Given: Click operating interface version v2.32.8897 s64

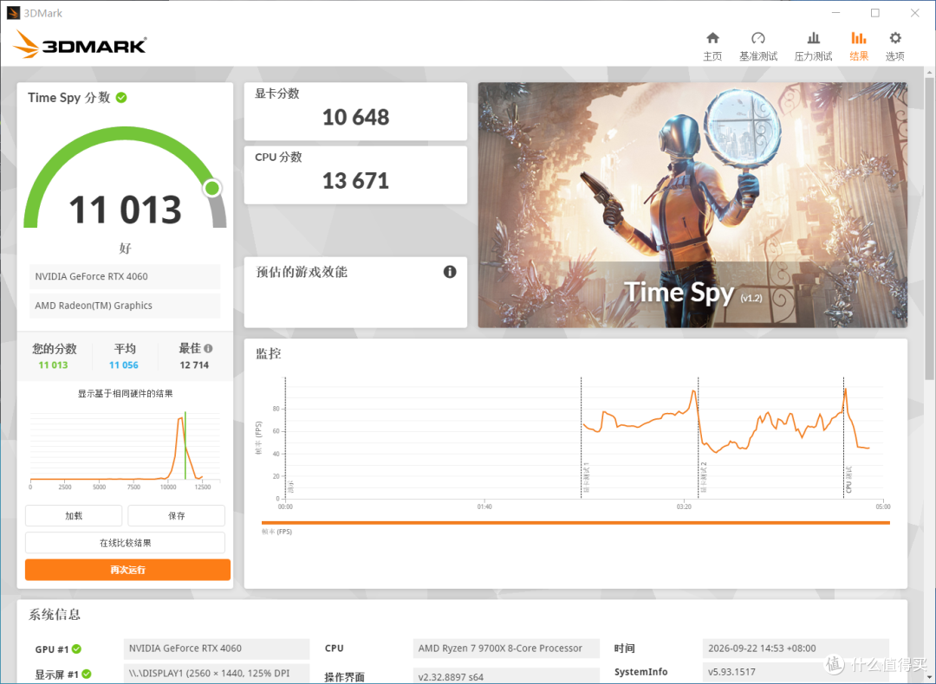Looking at the screenshot, I should (505, 676).
